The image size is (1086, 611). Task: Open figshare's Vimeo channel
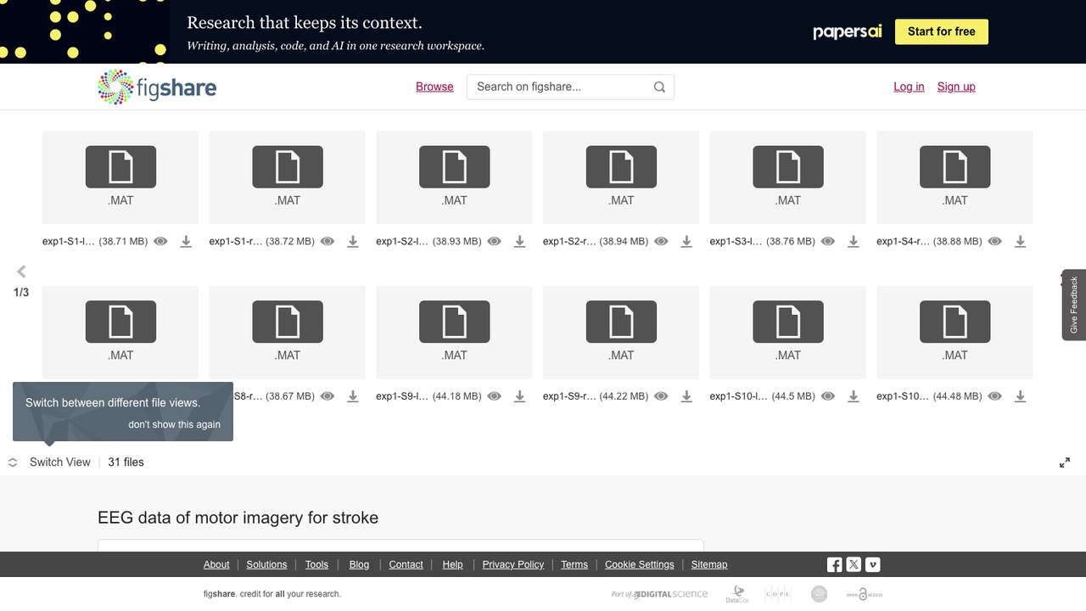point(872,564)
